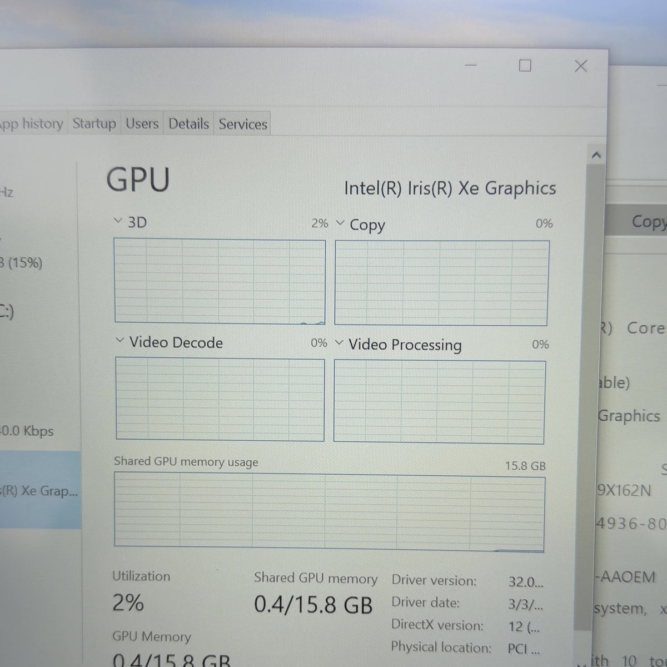Click the 3D utilization graph
Screen dimensions: 667x667
tap(220, 281)
